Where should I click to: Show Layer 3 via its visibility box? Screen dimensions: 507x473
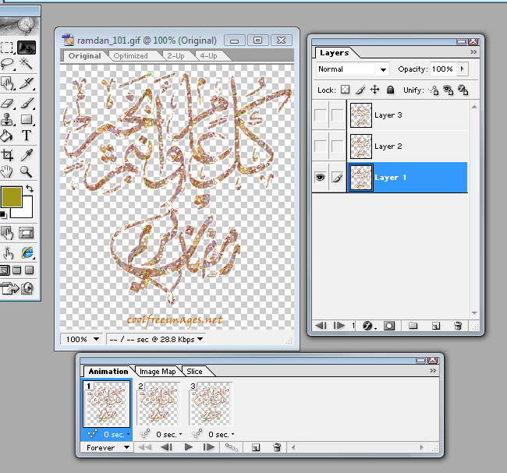coord(320,115)
